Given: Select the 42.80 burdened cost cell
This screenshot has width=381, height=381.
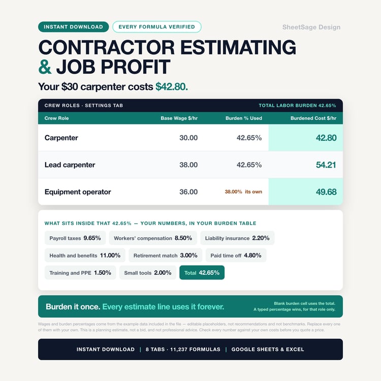Looking at the screenshot, I should [306, 138].
